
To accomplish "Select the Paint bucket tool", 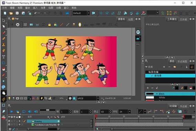I will point(4,69).
